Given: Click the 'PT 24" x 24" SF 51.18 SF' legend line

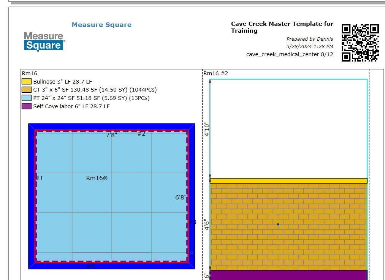Looking at the screenshot, I should (91, 98).
